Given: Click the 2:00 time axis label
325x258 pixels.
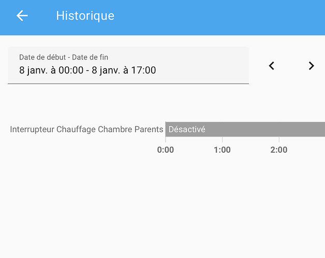Looking at the screenshot, I should coord(279,150).
